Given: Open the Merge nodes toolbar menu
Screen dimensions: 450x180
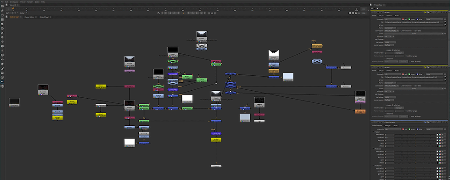Looking at the screenshot, I should 3,37.
